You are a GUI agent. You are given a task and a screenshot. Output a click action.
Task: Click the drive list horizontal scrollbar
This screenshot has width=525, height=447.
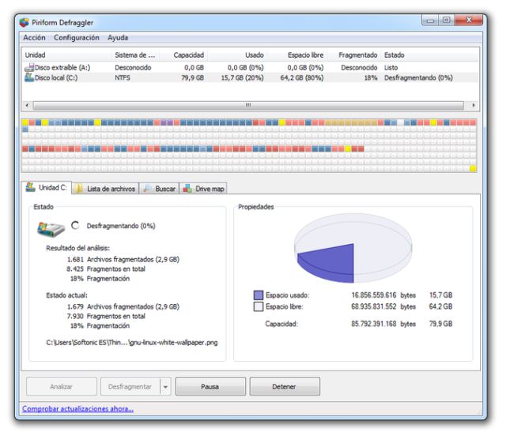pos(248,105)
